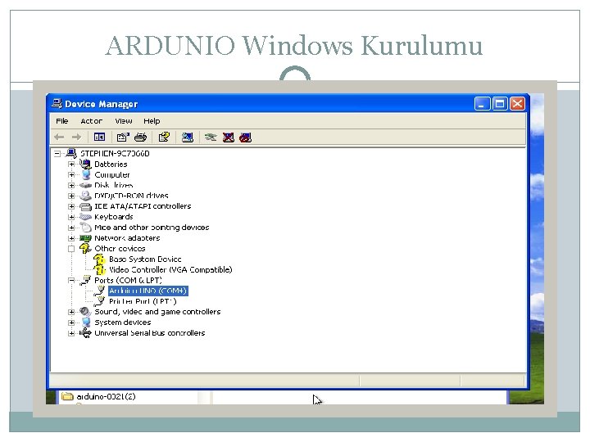Click the Arduino UNO port icon
Viewport: 590px width, 442px height.
point(100,291)
